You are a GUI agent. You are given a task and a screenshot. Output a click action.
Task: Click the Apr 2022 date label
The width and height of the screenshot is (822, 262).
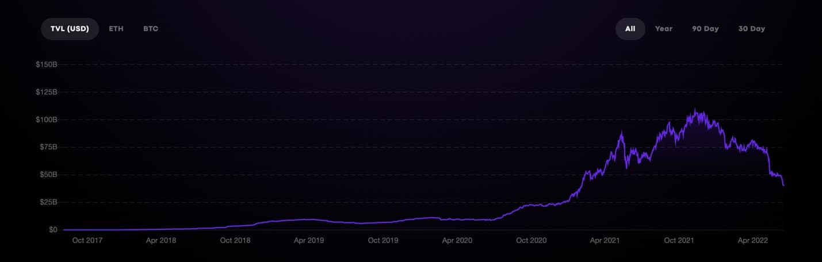pos(752,240)
